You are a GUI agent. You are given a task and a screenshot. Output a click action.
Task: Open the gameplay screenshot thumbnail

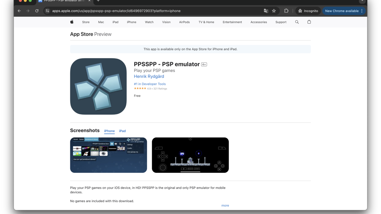(x=190, y=155)
